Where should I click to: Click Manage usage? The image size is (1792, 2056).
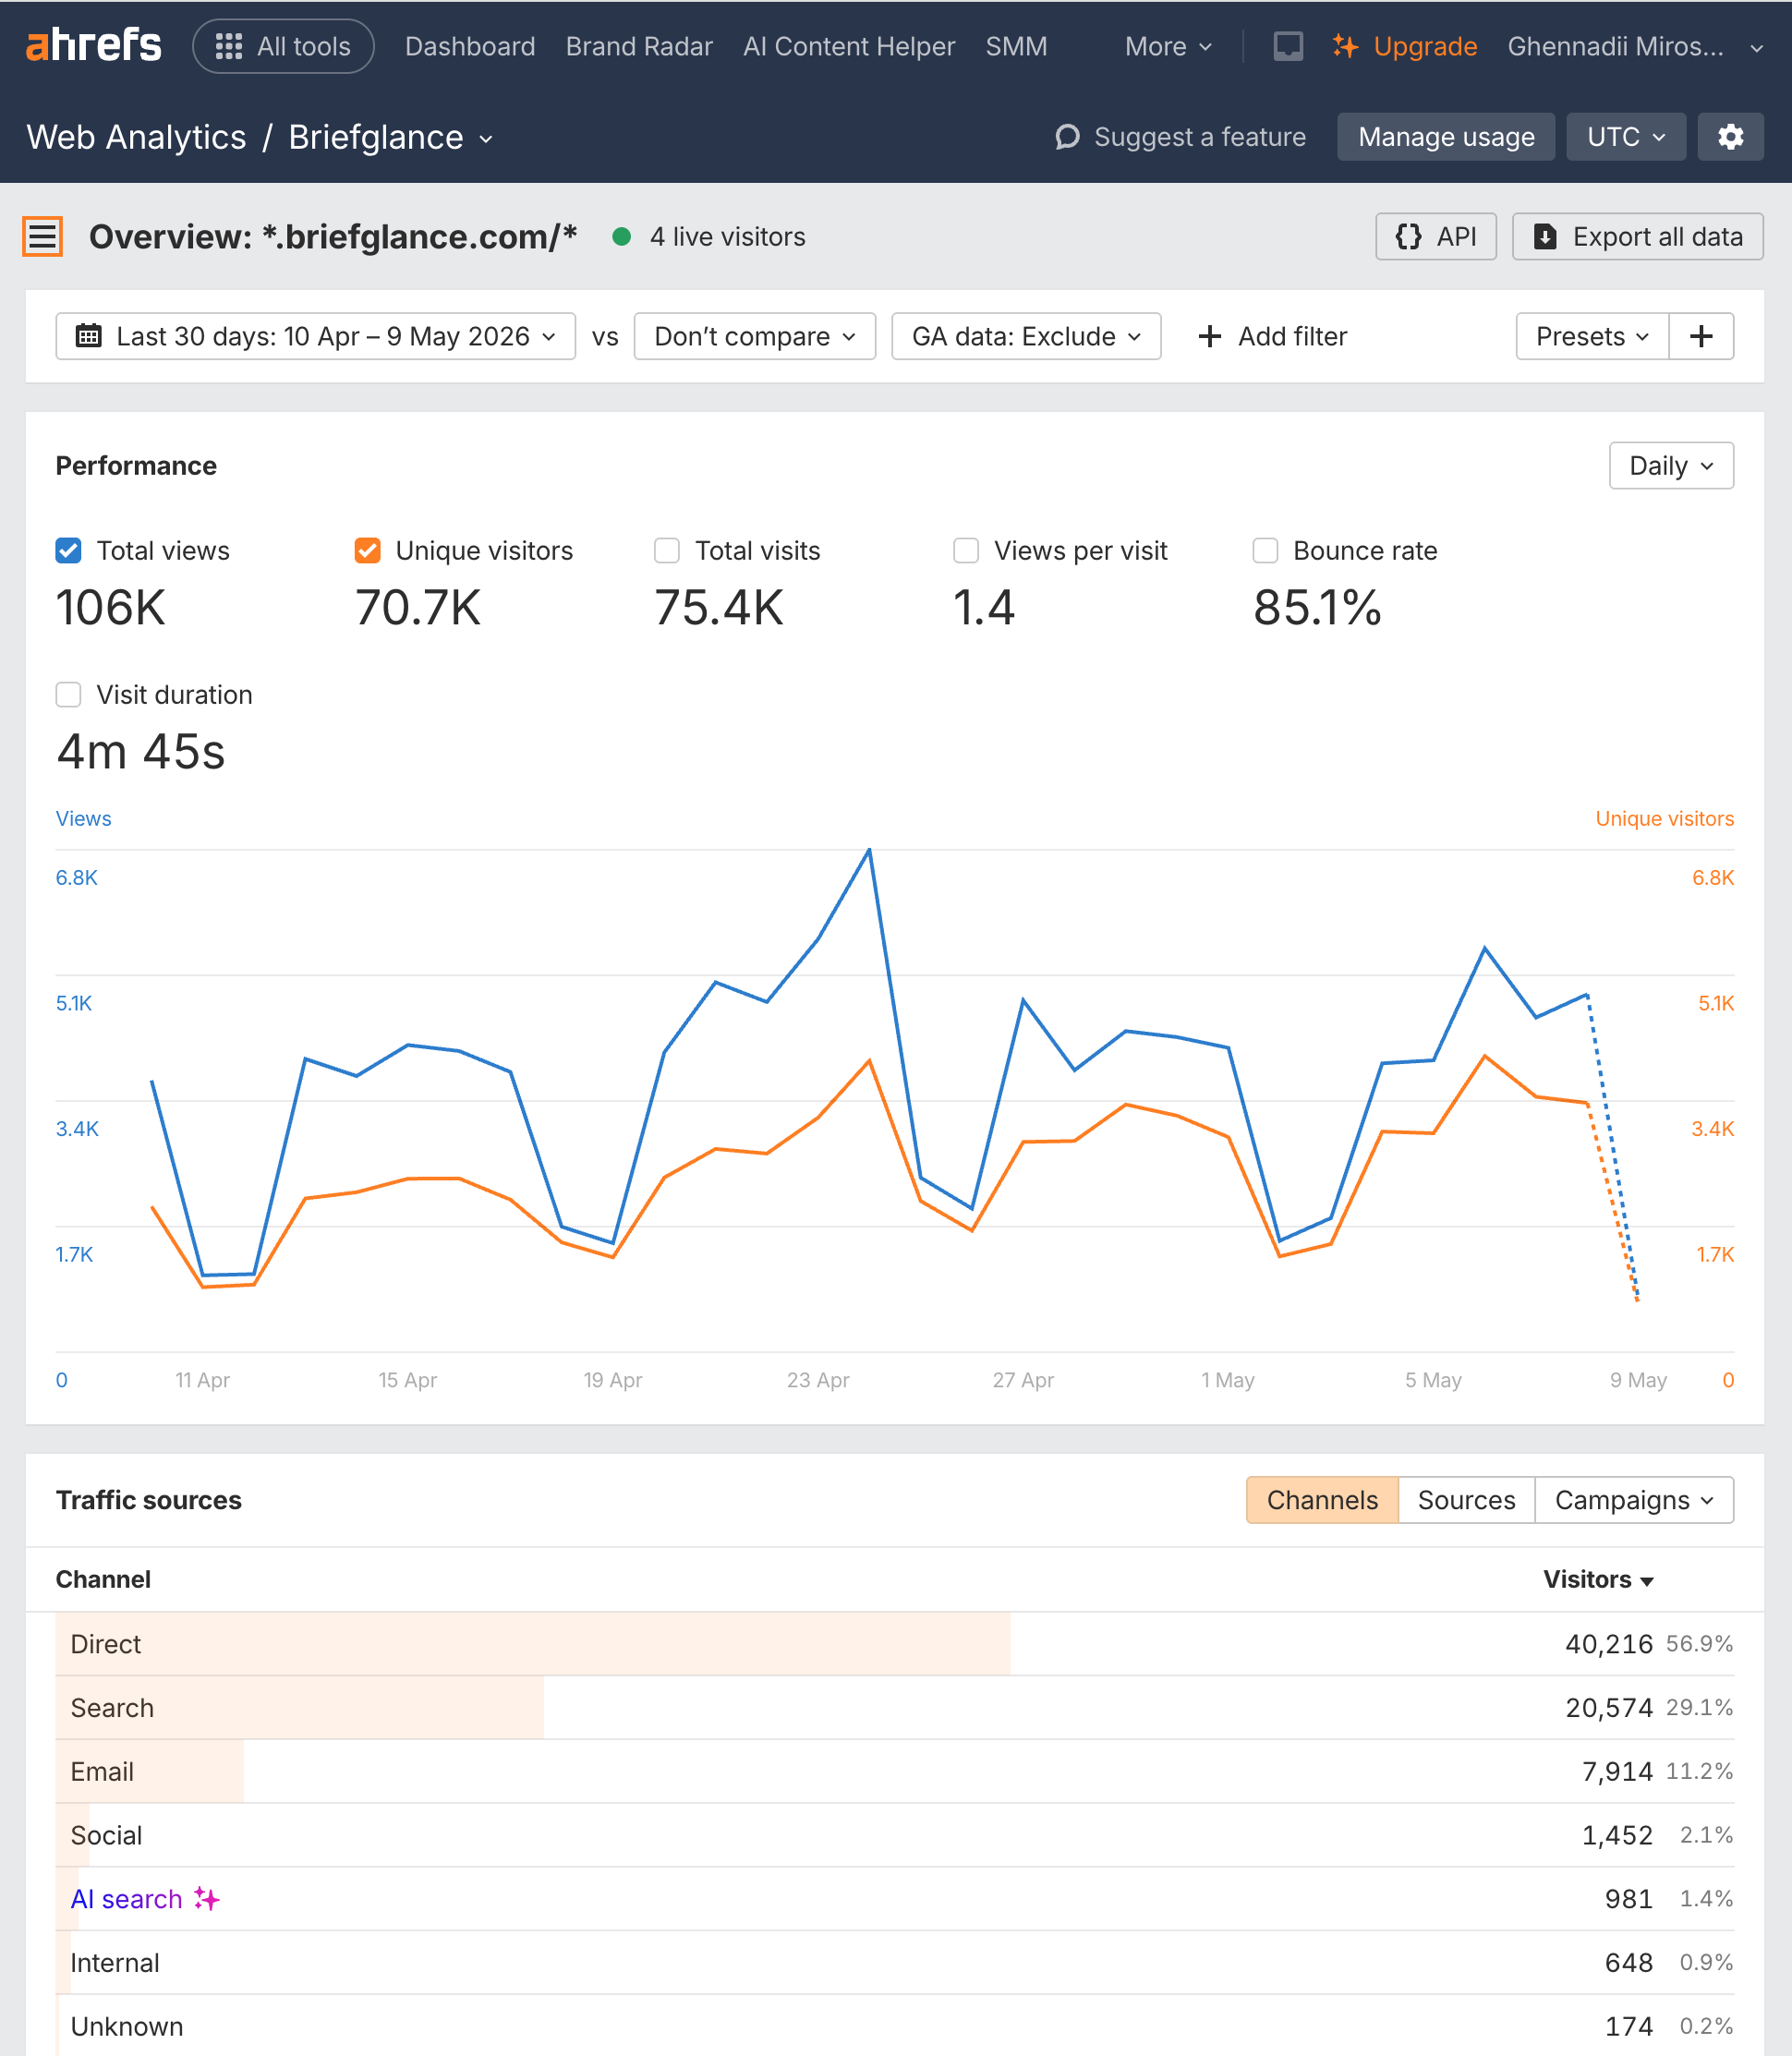(1446, 137)
